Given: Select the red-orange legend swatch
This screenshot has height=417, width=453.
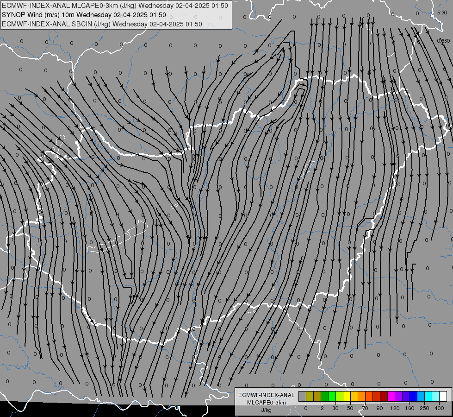Looking at the screenshot, I should click(x=369, y=396).
